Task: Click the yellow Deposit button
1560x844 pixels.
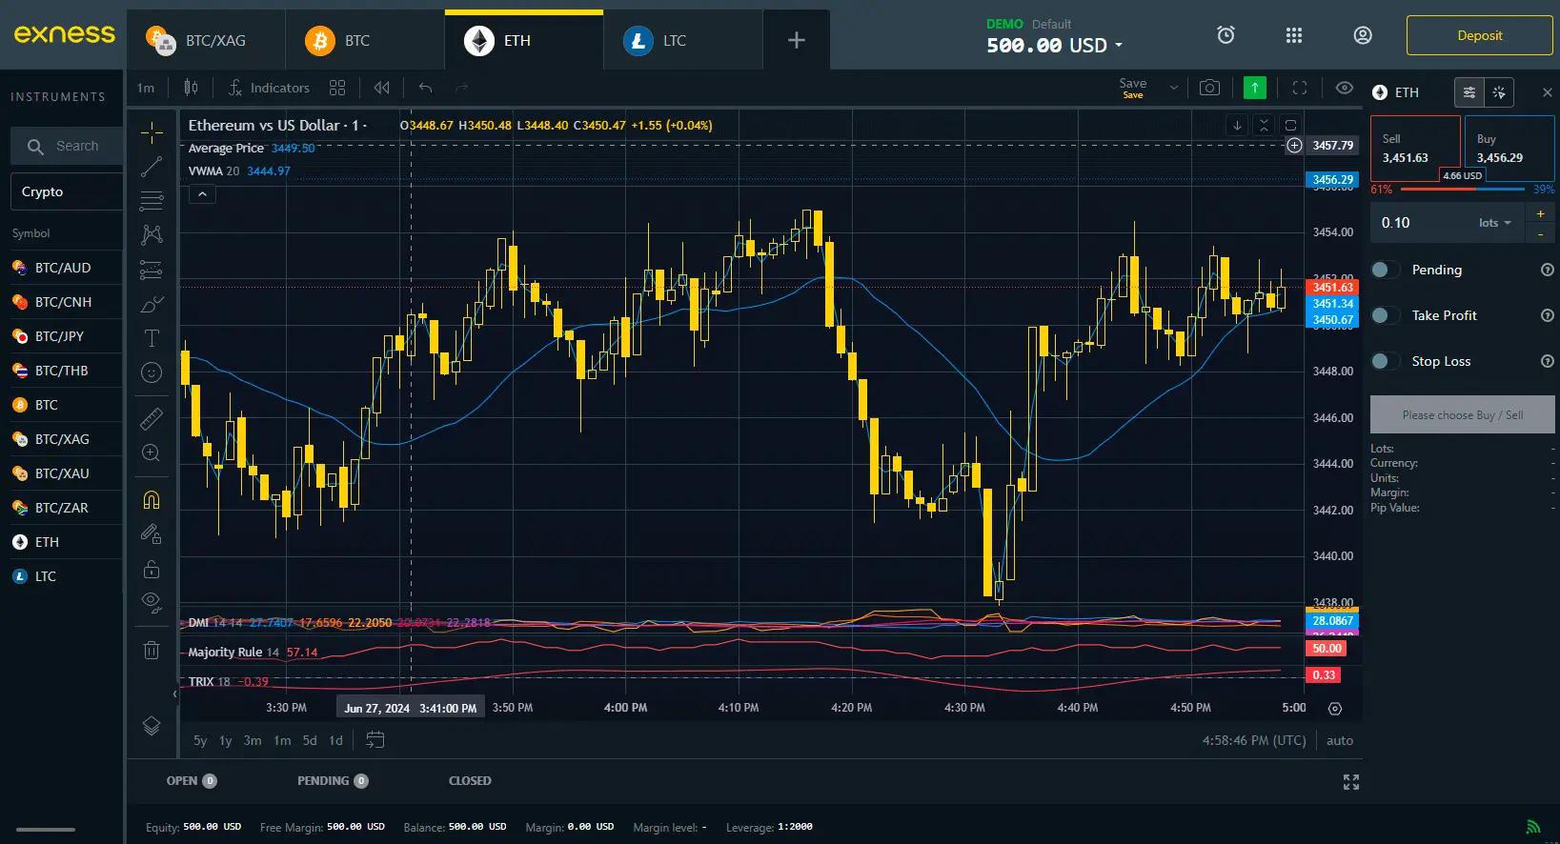Action: [x=1479, y=35]
